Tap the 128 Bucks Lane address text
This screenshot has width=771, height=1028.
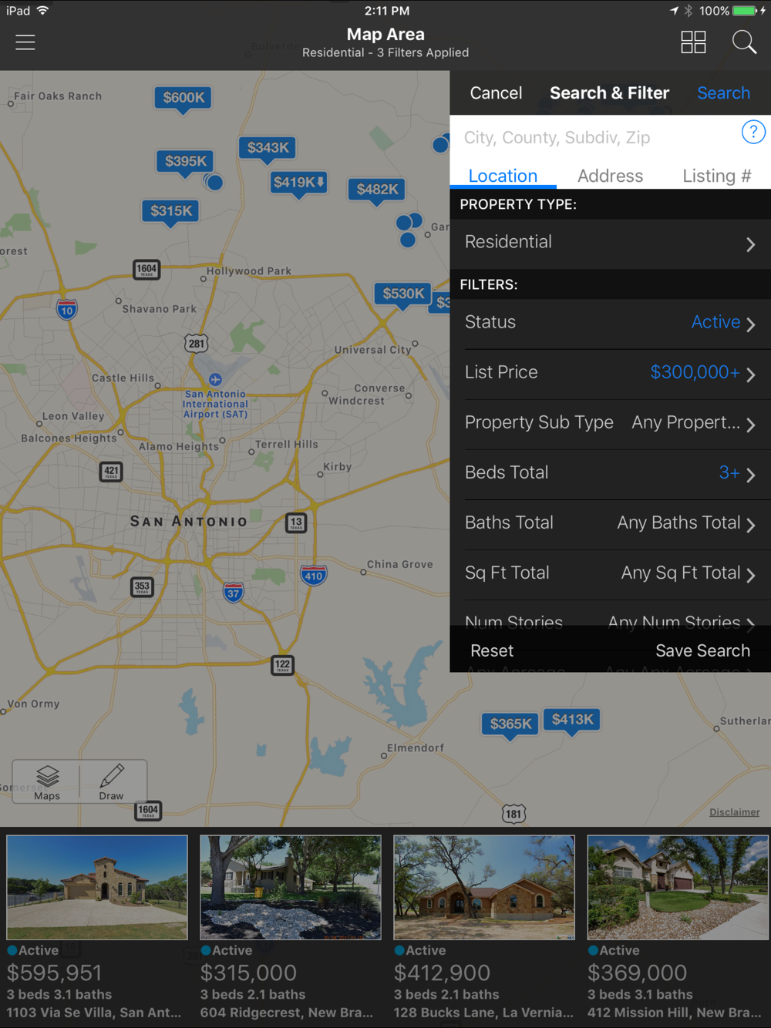[x=483, y=1013]
